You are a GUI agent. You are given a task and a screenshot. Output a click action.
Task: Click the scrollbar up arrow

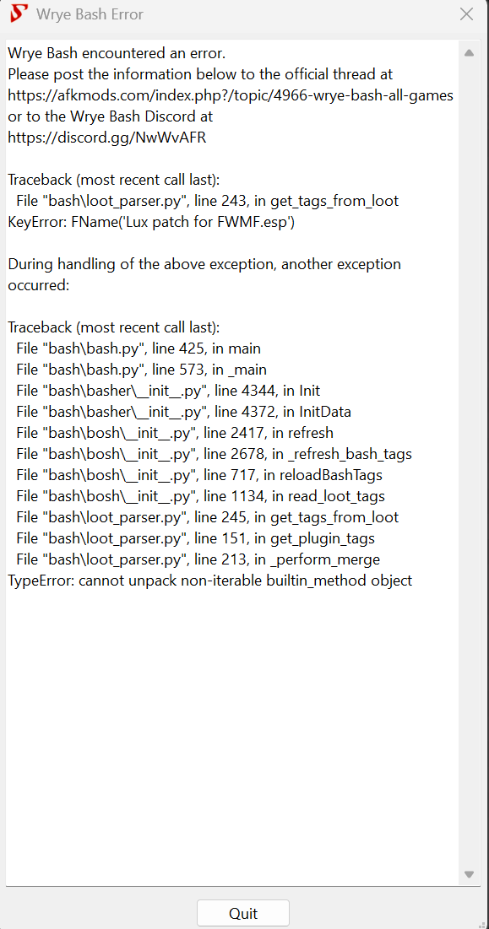(x=469, y=52)
